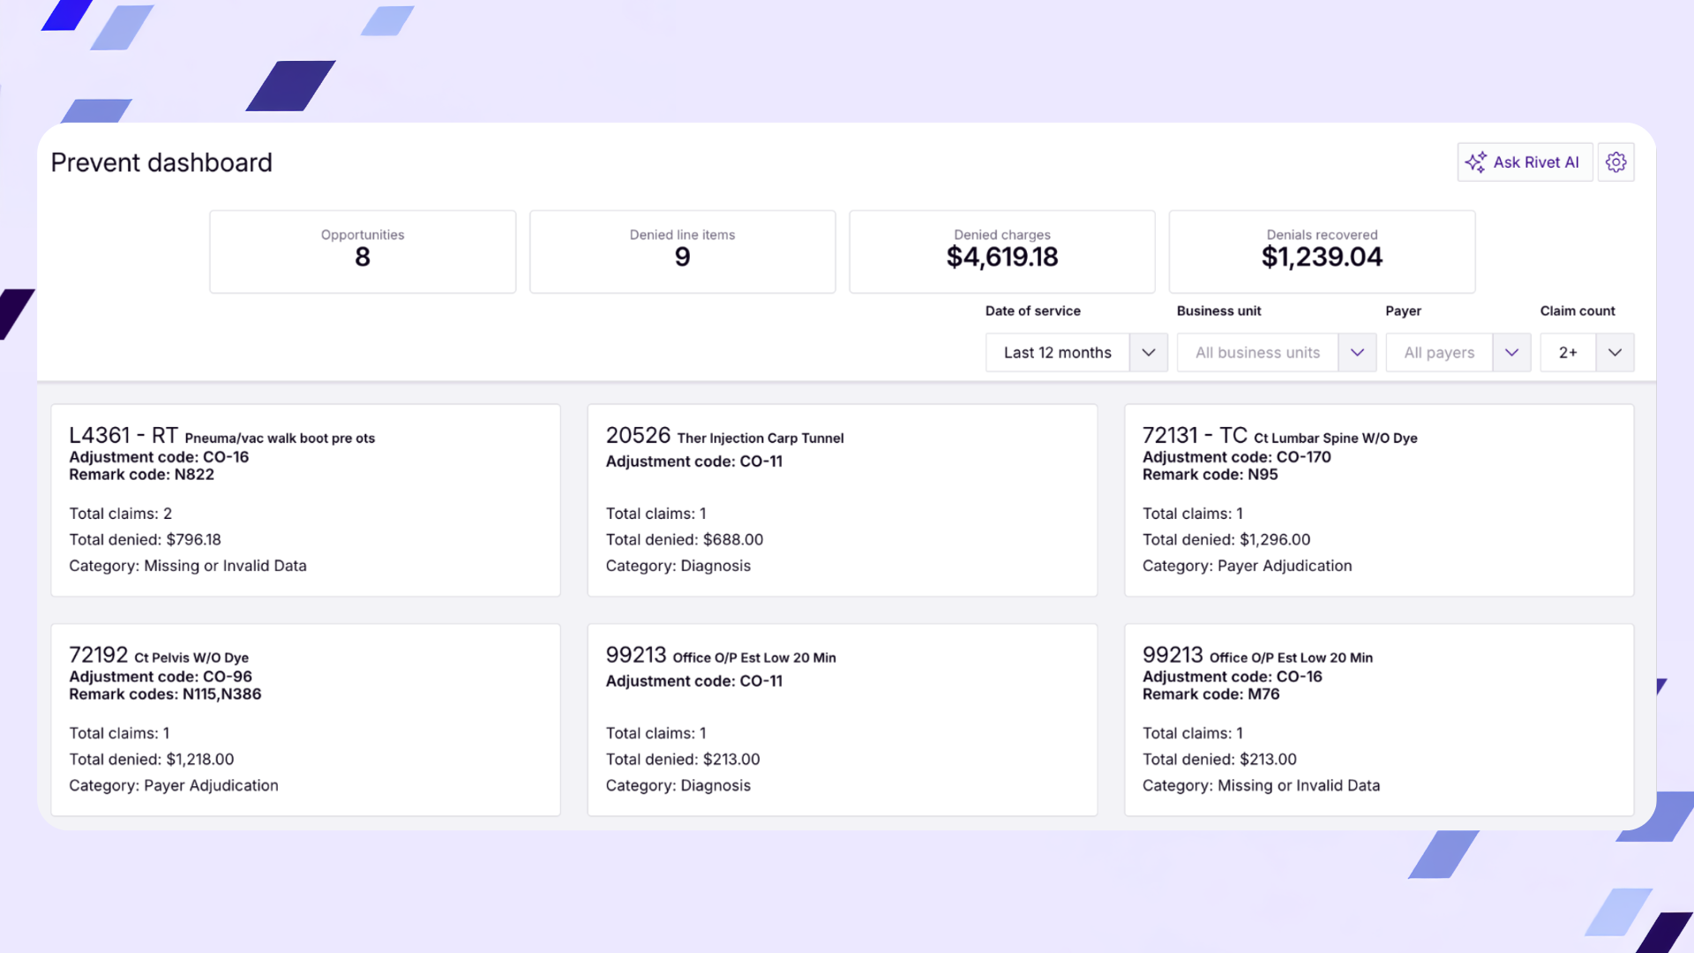Open the All business units dropdown
Screen dimensions: 1694x953
point(1358,352)
